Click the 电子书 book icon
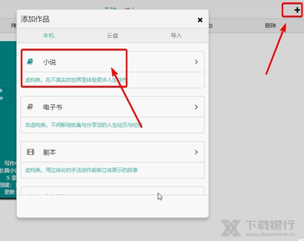The width and height of the screenshot is (304, 241). [30, 107]
